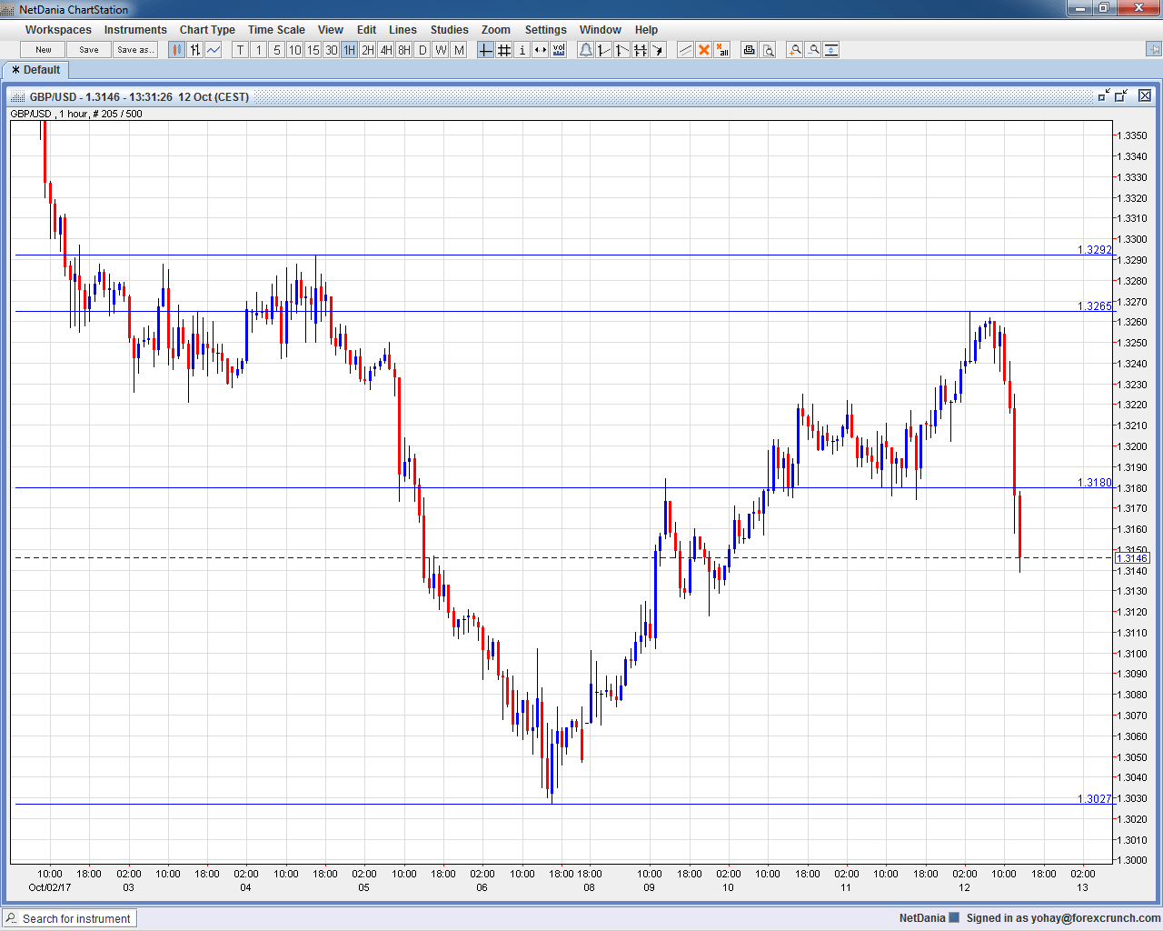Open the Workspaces menu

tap(58, 30)
